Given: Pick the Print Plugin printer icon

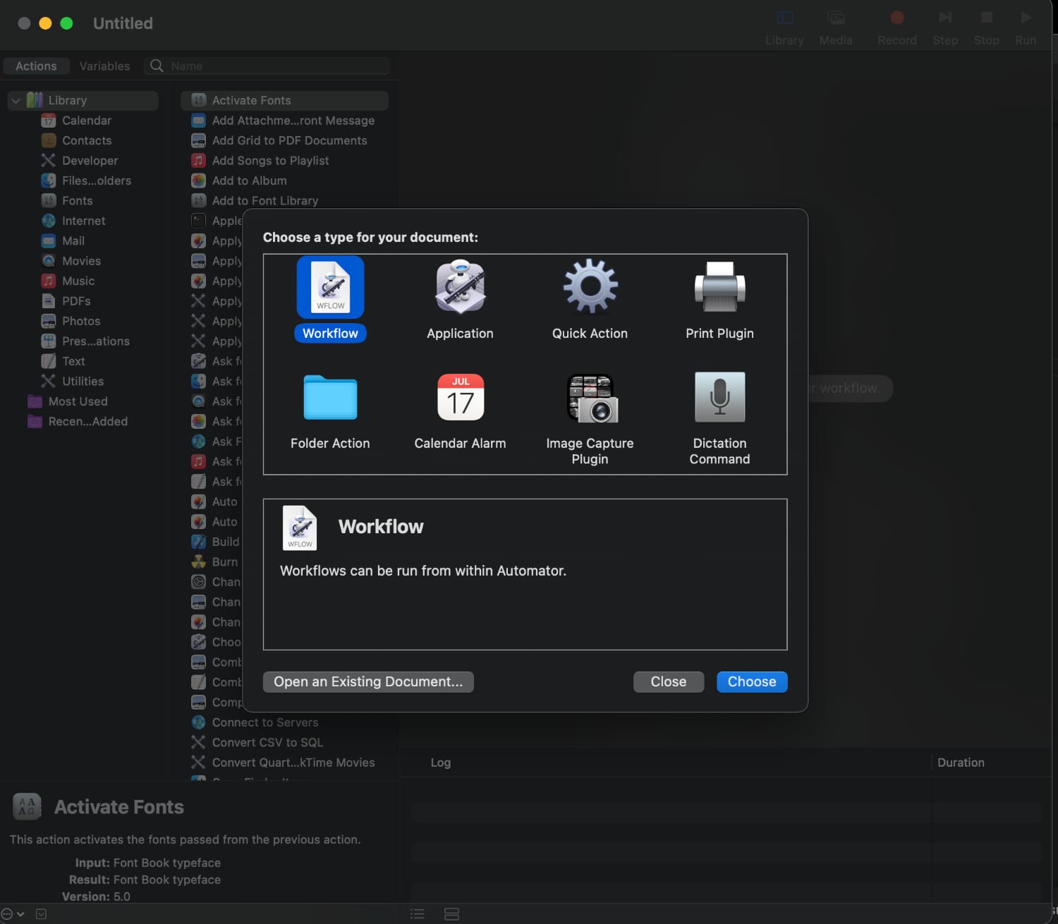Looking at the screenshot, I should [x=719, y=286].
